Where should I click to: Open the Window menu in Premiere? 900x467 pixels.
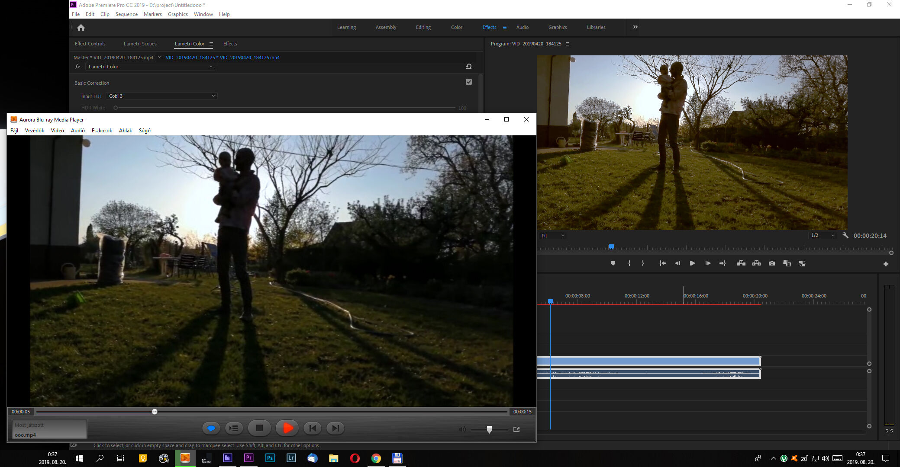pyautogui.click(x=203, y=14)
